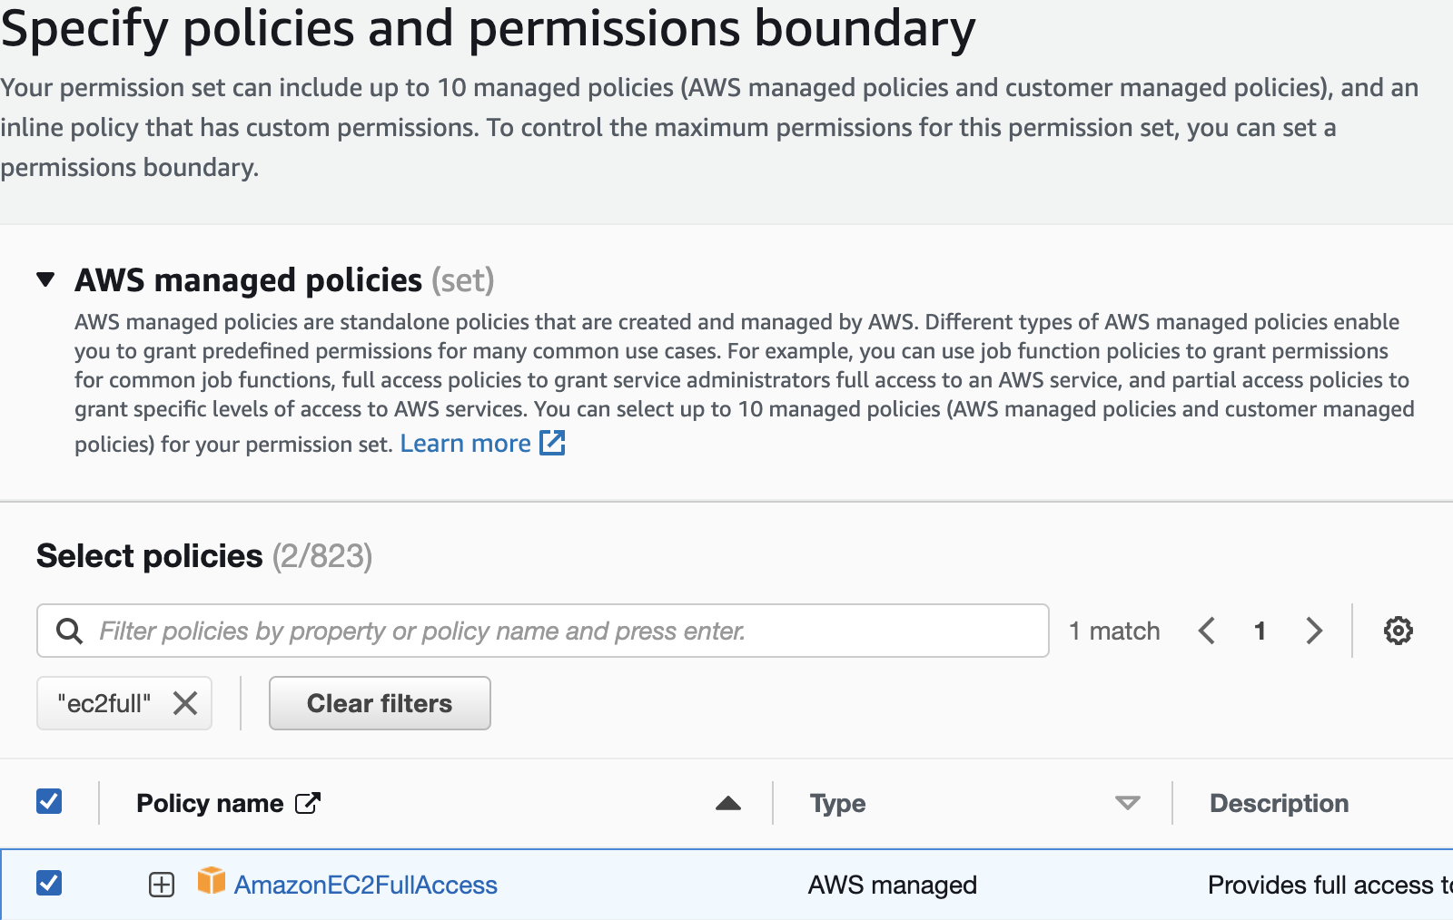Viewport: 1453px width, 920px height.
Task: Uncheck the AmazonEC2FullAccess checkbox
Action: pos(49,883)
